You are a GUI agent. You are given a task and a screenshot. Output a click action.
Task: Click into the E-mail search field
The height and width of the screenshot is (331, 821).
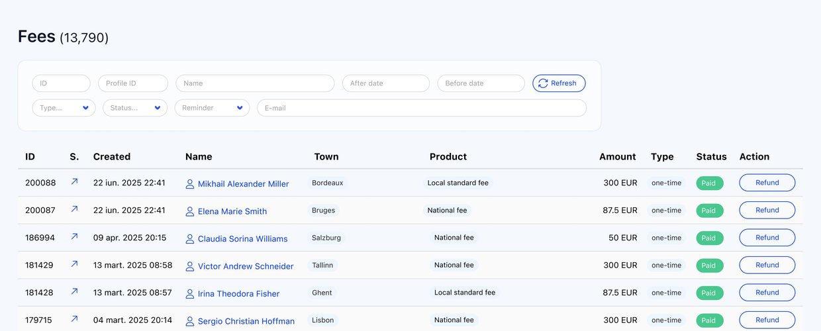[421, 108]
